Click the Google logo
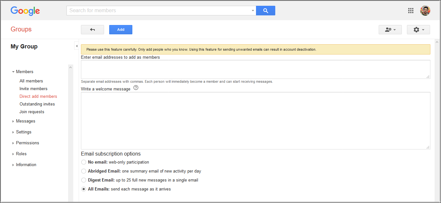Image resolution: width=441 pixels, height=203 pixels. click(25, 11)
